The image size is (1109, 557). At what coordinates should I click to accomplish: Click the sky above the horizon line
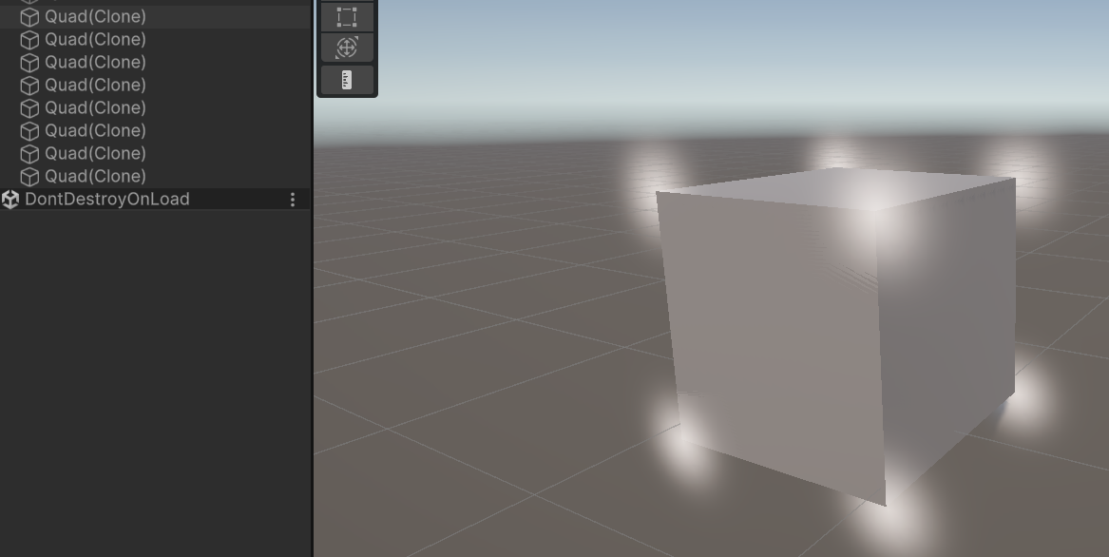[570, 57]
